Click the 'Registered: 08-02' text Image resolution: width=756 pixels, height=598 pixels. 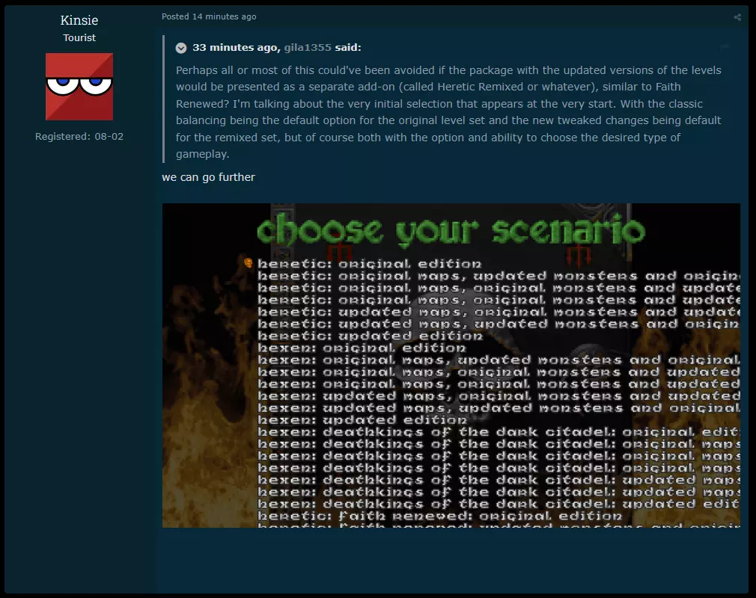point(79,136)
